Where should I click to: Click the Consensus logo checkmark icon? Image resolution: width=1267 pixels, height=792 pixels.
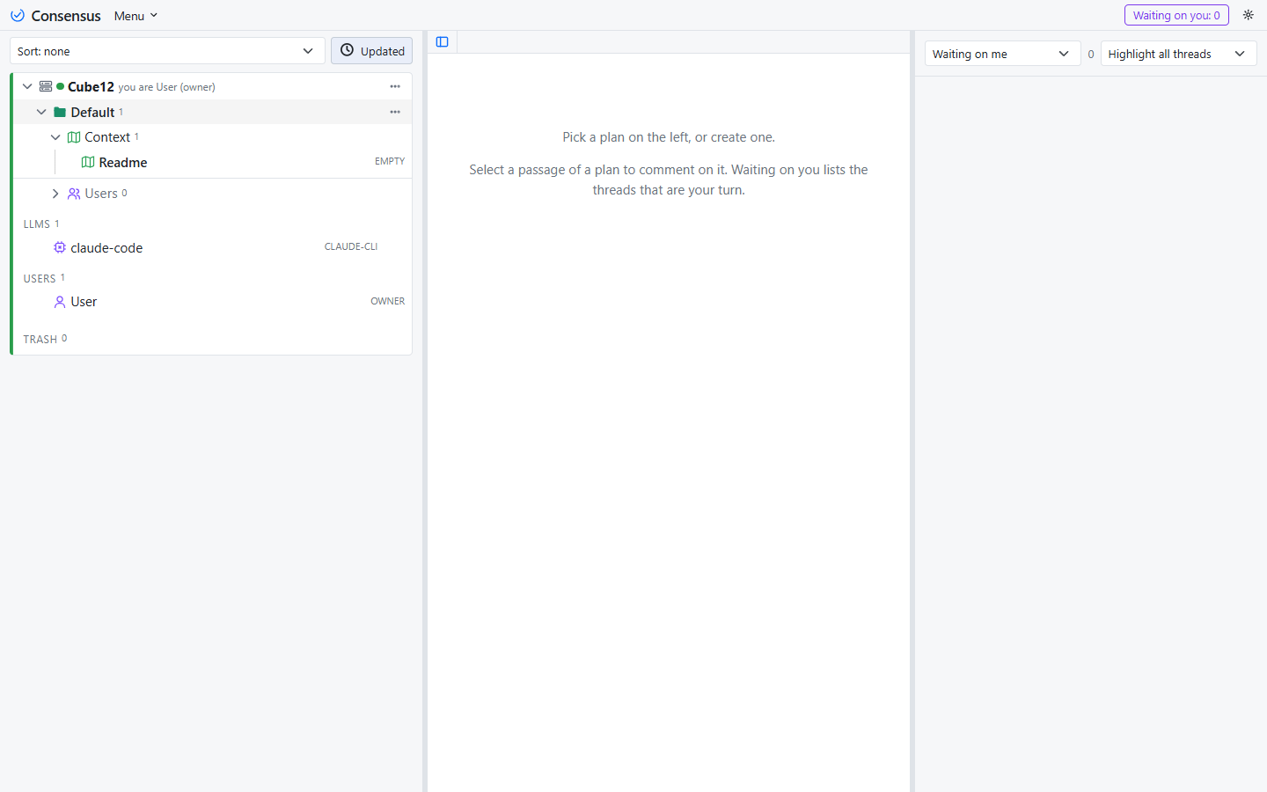(17, 16)
